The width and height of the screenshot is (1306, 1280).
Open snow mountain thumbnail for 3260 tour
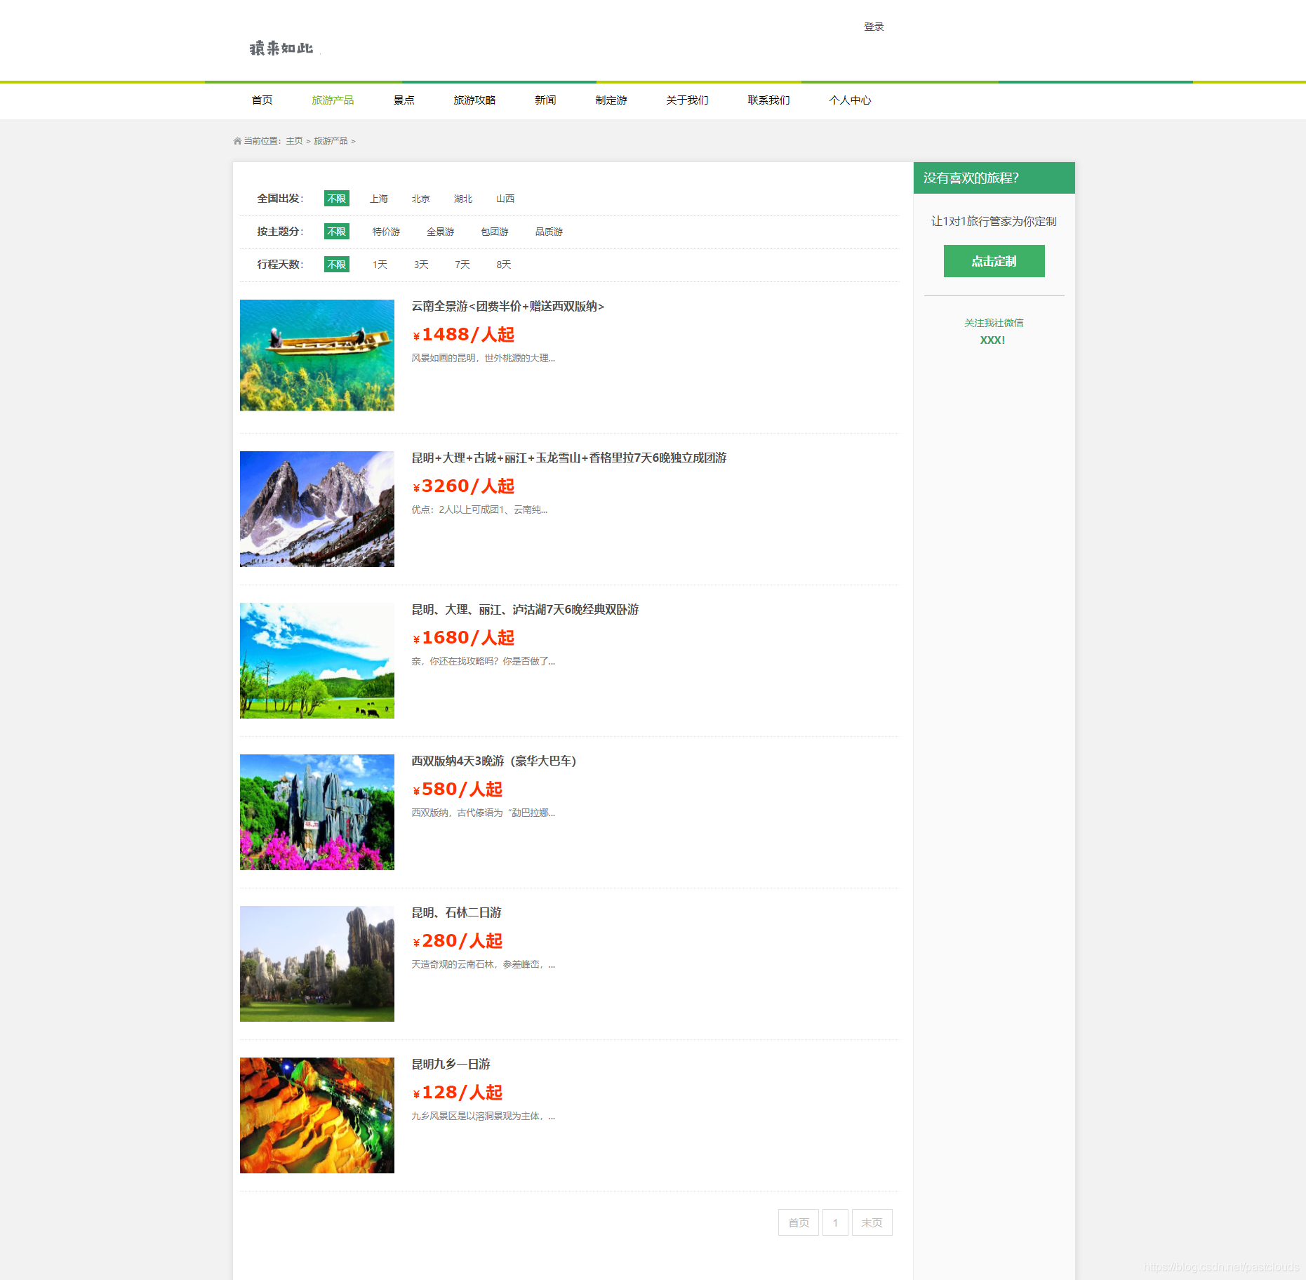click(x=317, y=509)
